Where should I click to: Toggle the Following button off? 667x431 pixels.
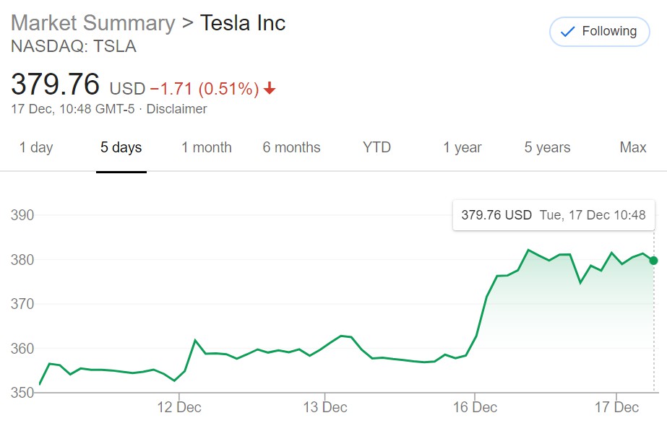point(599,32)
